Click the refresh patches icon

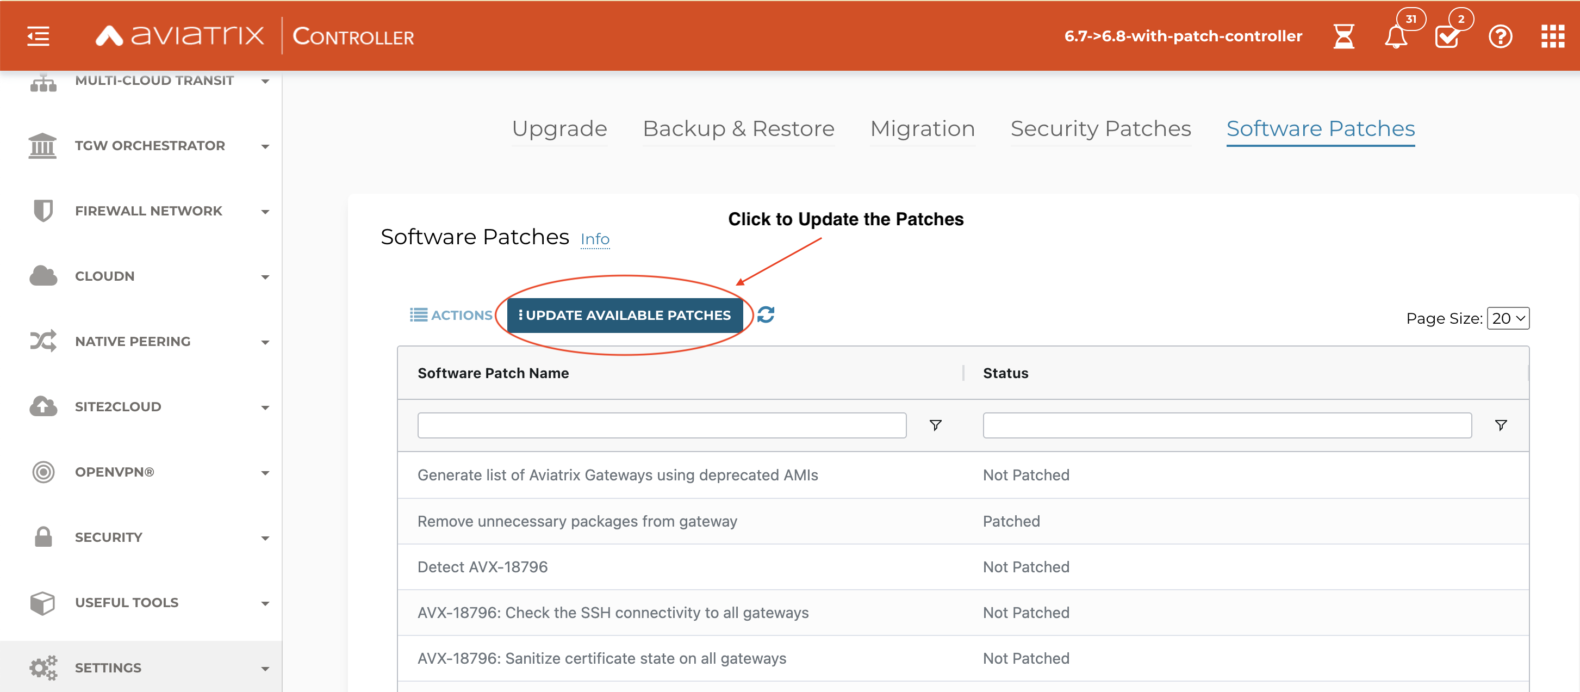(x=766, y=314)
